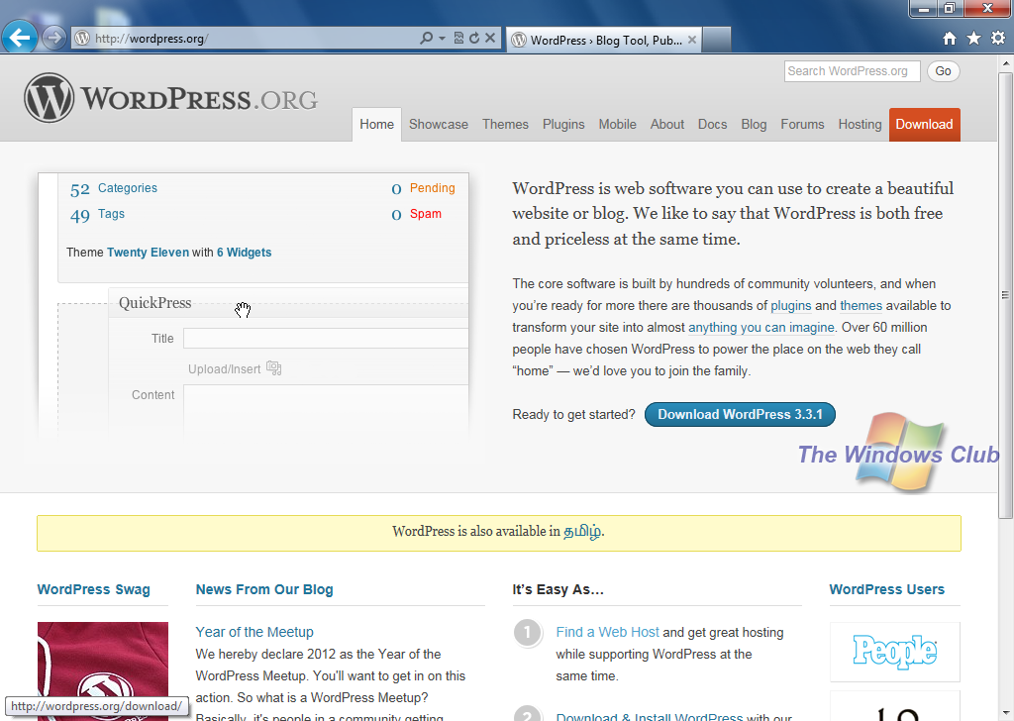Click the compatibility view icon
1014x721 pixels.
pyautogui.click(x=458, y=39)
